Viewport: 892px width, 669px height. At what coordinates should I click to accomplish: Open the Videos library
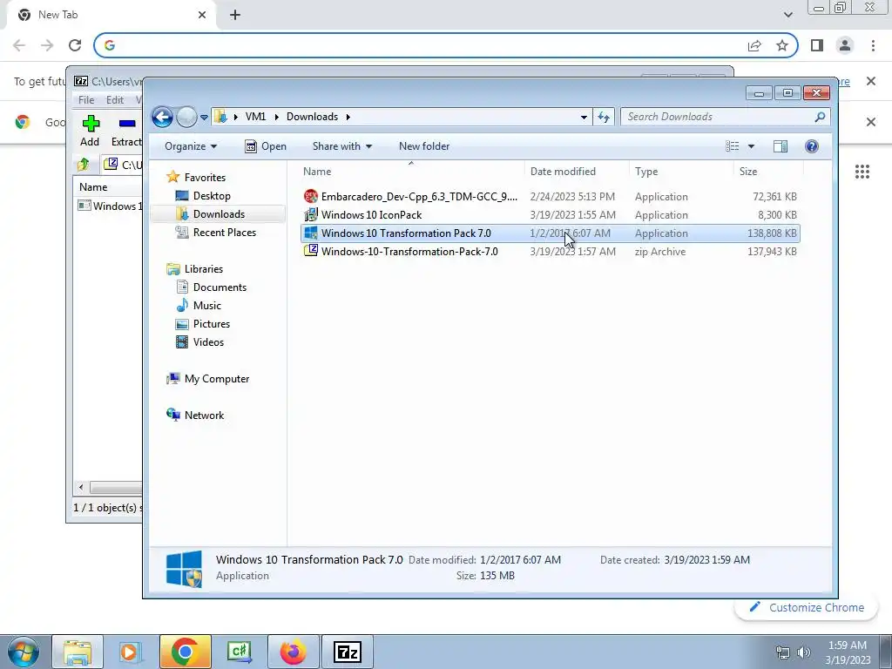pyautogui.click(x=208, y=341)
